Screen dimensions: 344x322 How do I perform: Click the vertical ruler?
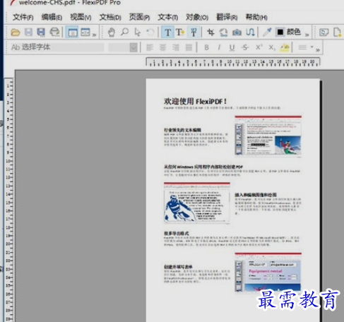(x=9, y=200)
